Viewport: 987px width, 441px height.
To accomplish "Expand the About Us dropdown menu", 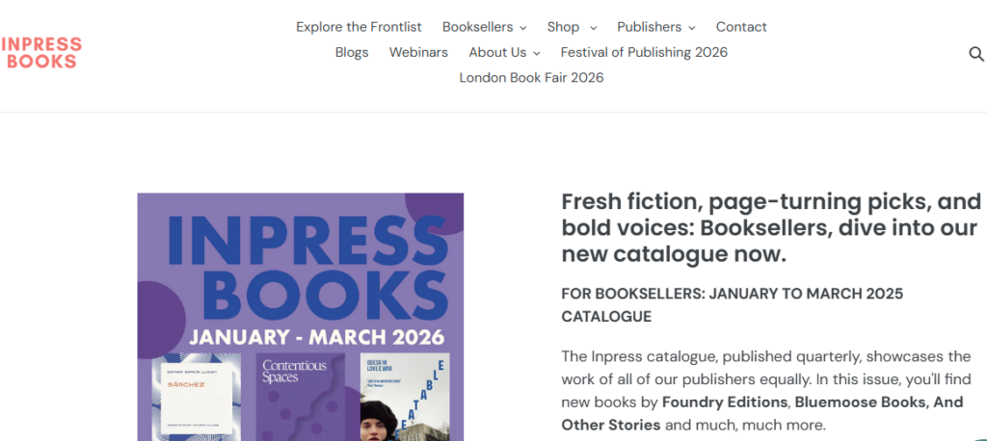I will (504, 52).
